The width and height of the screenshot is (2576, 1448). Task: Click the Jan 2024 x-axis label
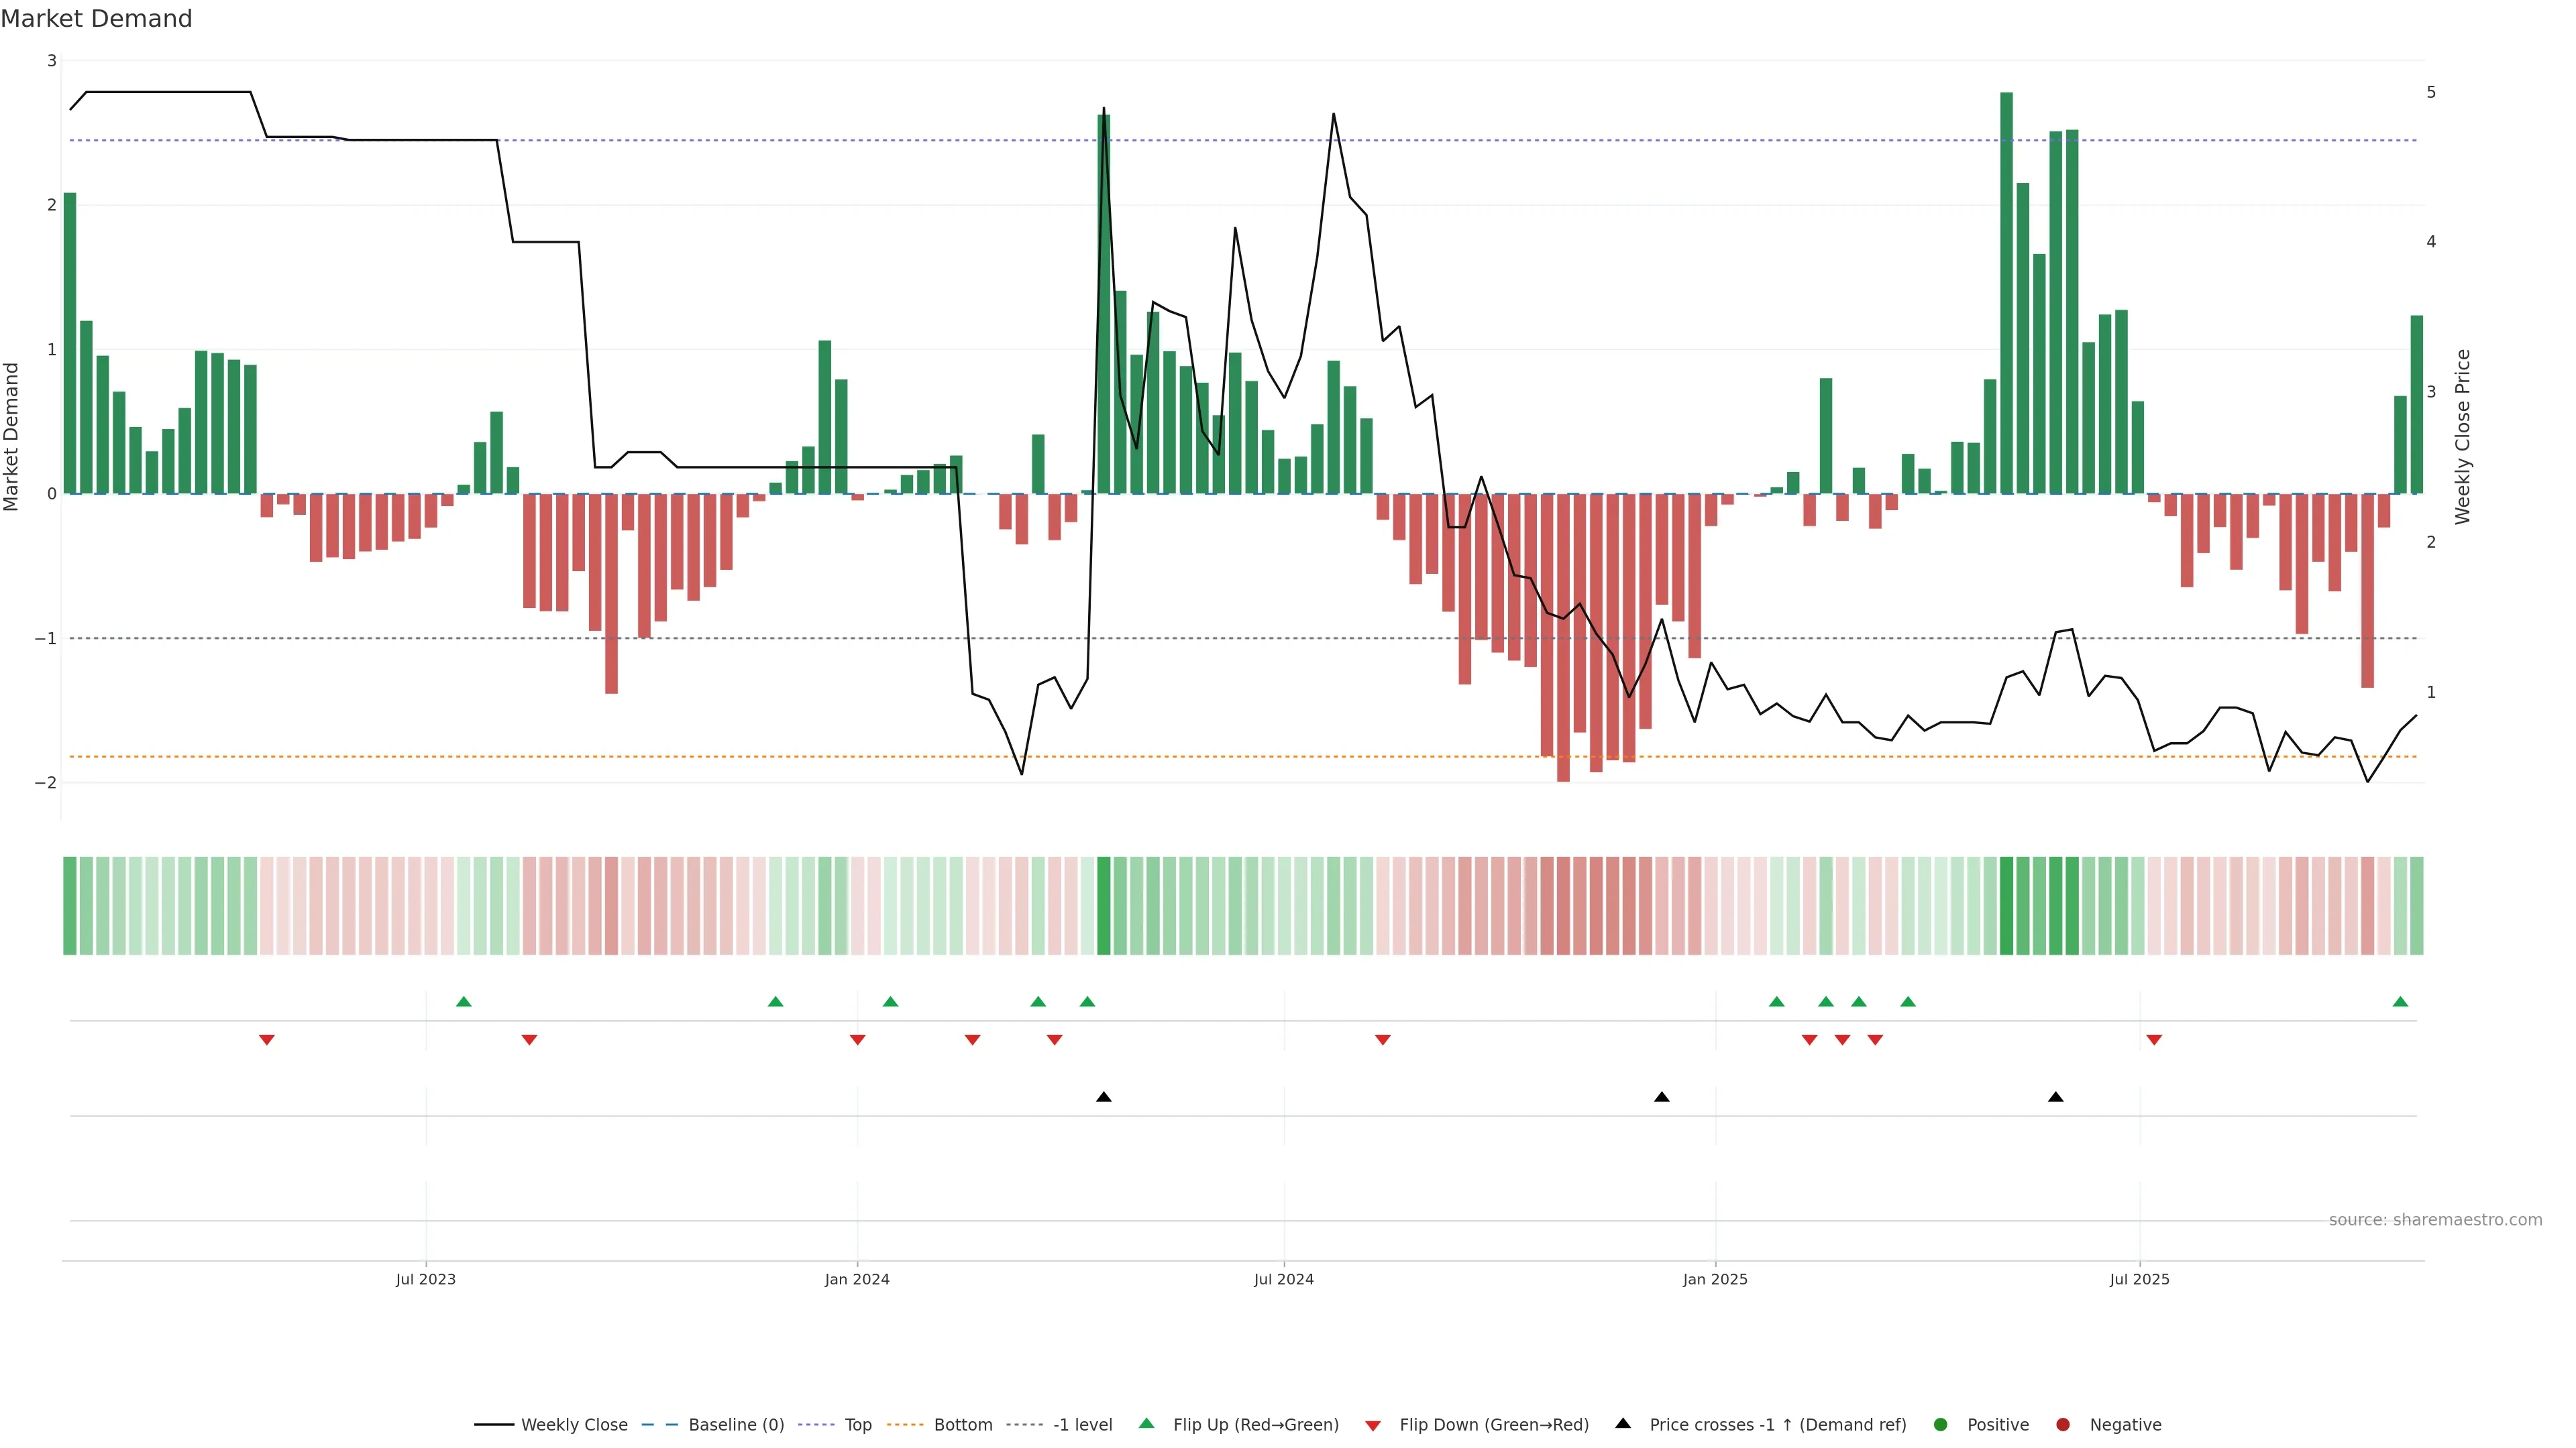pyautogui.click(x=857, y=1279)
